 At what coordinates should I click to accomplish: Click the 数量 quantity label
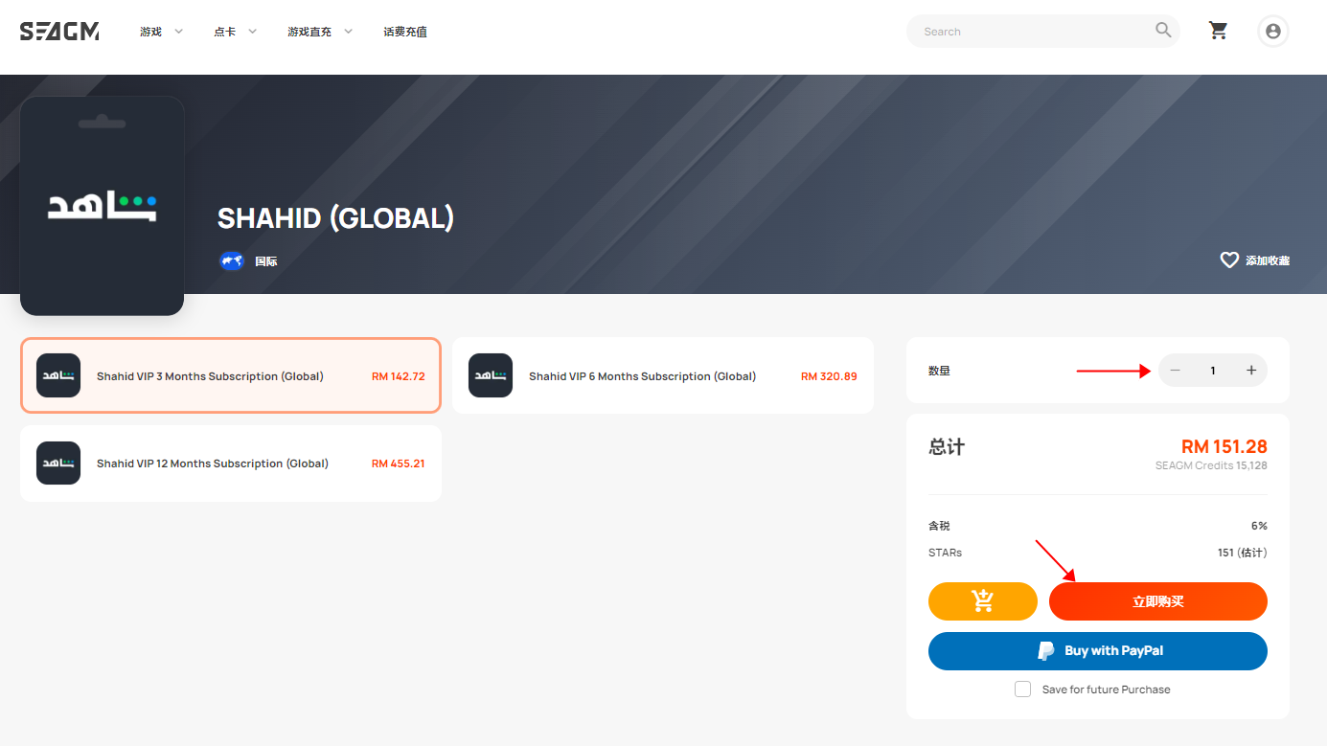click(939, 371)
